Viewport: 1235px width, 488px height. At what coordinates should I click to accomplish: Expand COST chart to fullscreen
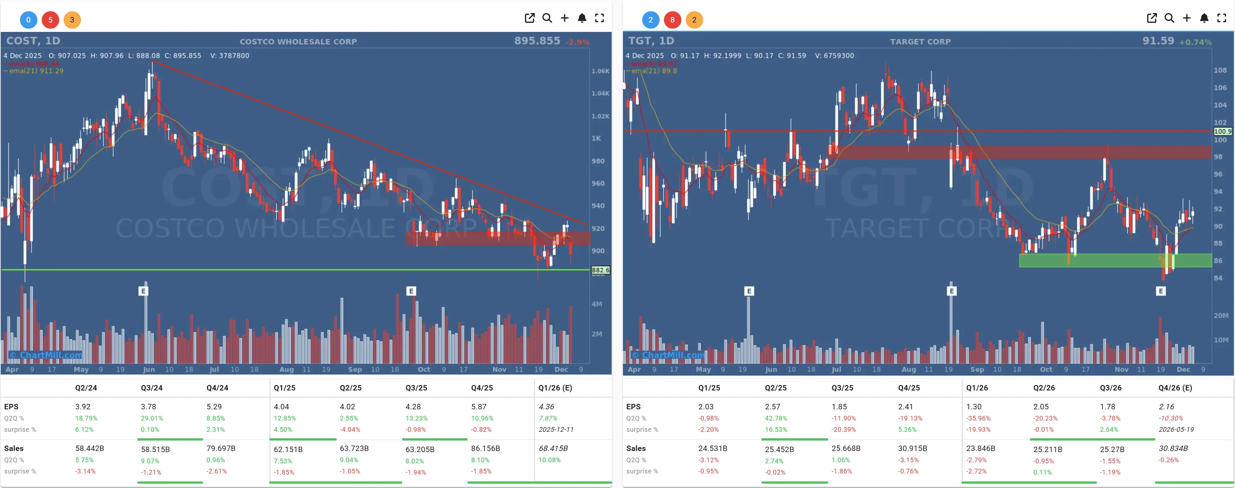click(599, 18)
